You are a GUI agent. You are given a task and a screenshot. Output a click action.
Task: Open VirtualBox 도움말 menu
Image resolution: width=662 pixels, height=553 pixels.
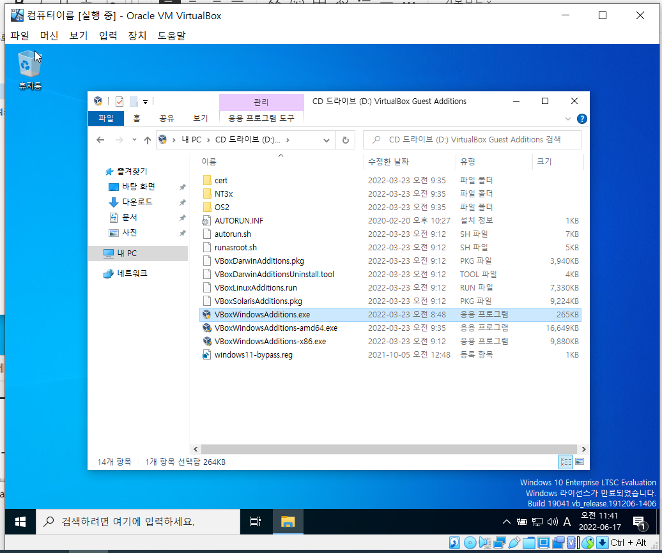171,36
